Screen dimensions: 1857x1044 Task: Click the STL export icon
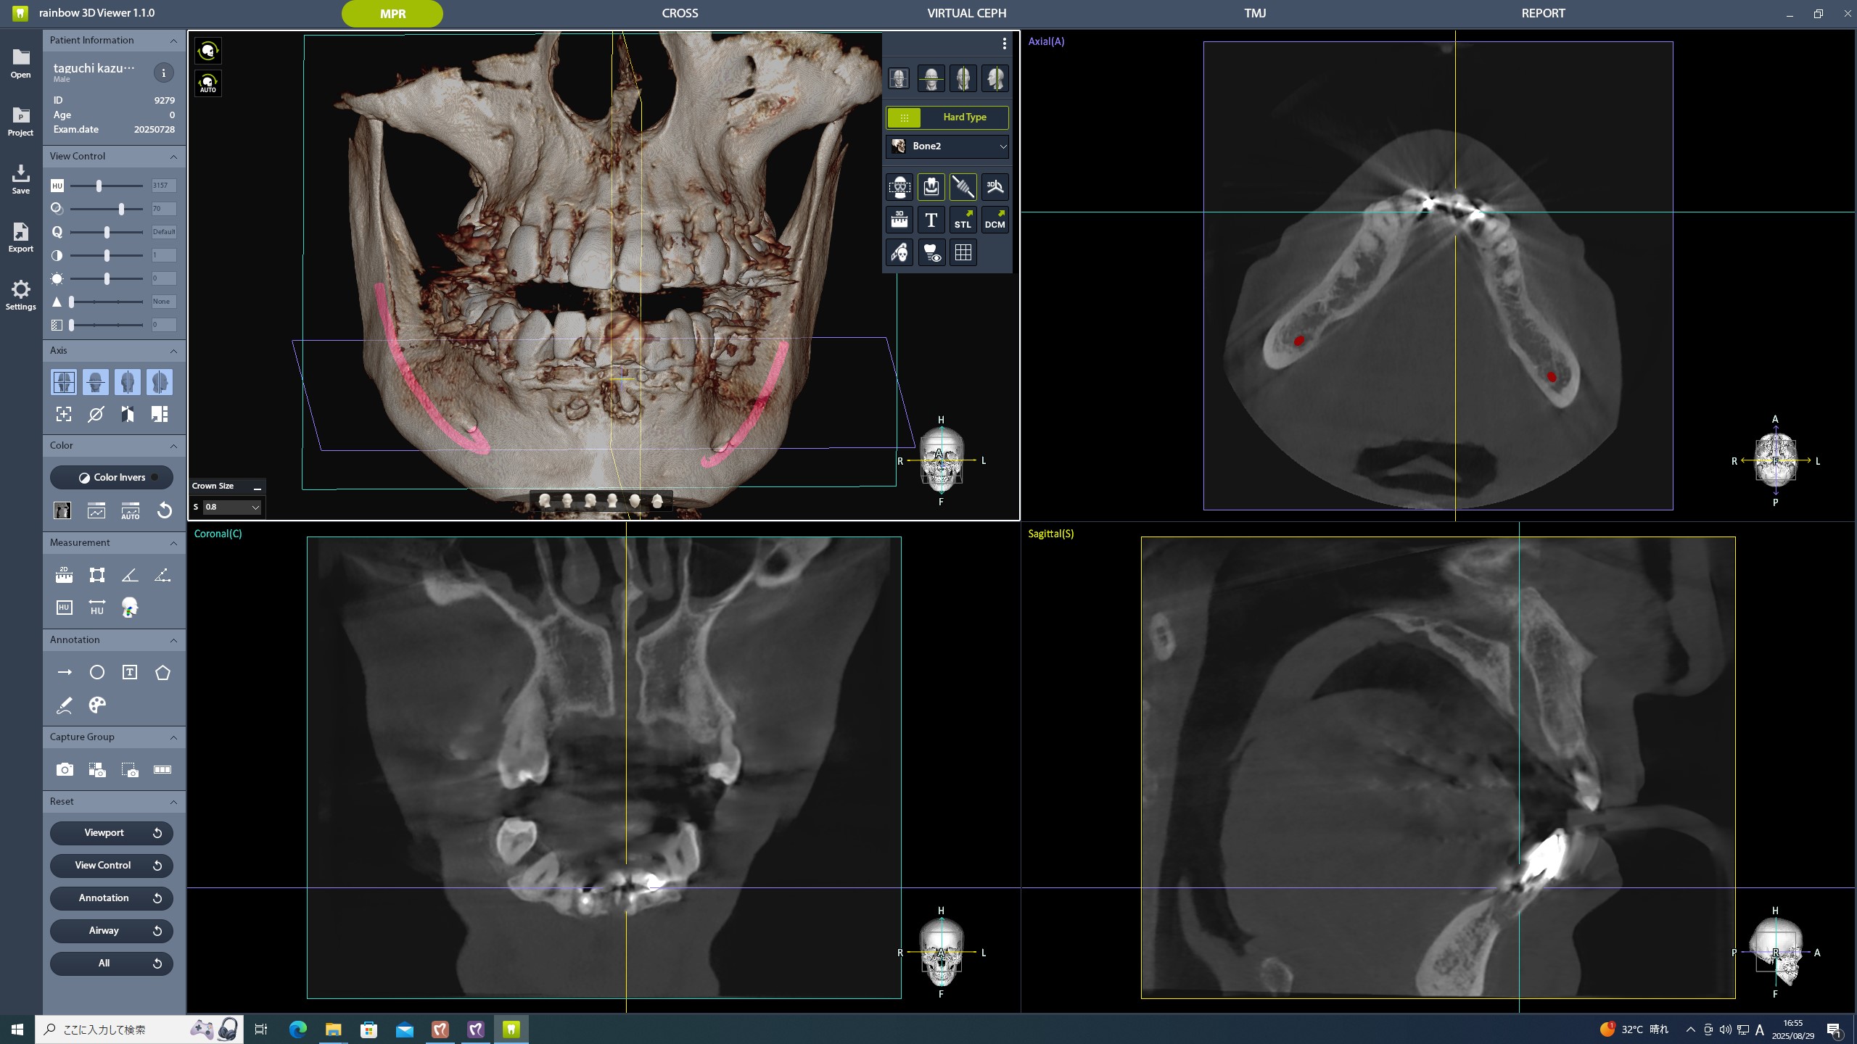point(963,220)
